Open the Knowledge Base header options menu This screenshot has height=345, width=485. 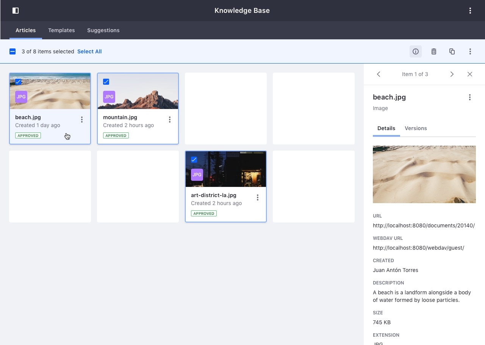click(x=470, y=11)
